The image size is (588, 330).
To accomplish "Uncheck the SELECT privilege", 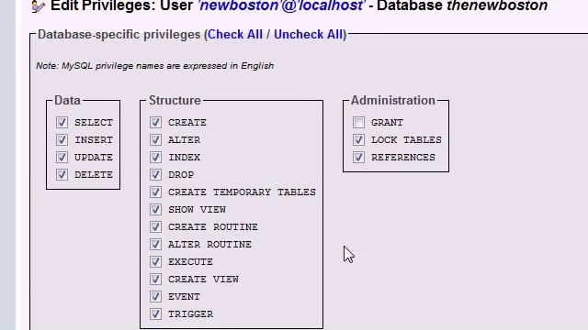I will (x=62, y=122).
